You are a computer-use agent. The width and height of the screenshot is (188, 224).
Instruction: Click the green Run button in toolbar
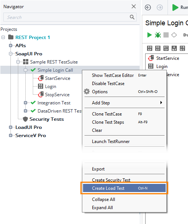(x=180, y=7)
